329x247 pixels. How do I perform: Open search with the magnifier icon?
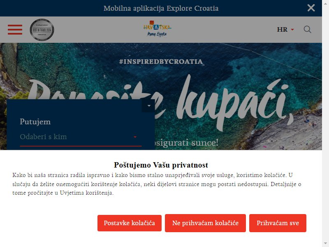307,29
